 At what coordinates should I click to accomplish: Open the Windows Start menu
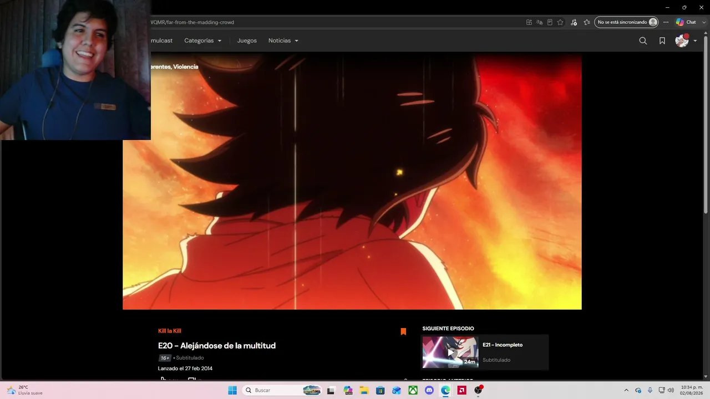click(x=232, y=390)
